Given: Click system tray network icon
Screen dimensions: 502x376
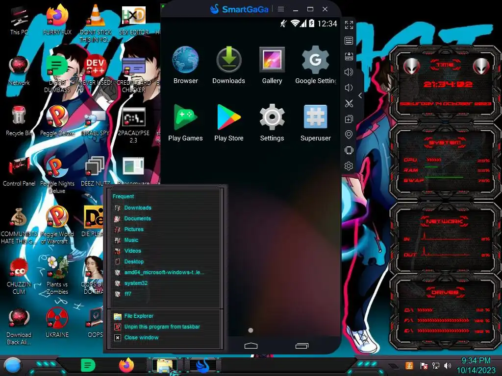Looking at the screenshot, I should coord(435,365).
